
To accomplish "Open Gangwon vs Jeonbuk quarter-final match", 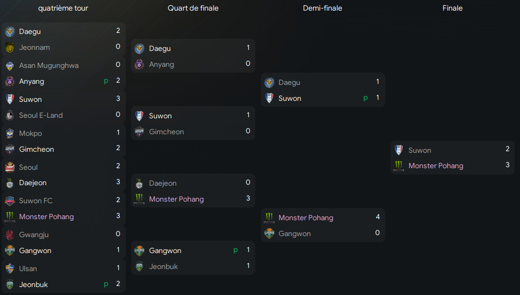I will pyautogui.click(x=193, y=258).
